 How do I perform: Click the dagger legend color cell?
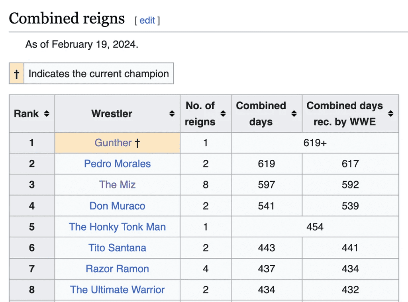[x=16, y=74]
